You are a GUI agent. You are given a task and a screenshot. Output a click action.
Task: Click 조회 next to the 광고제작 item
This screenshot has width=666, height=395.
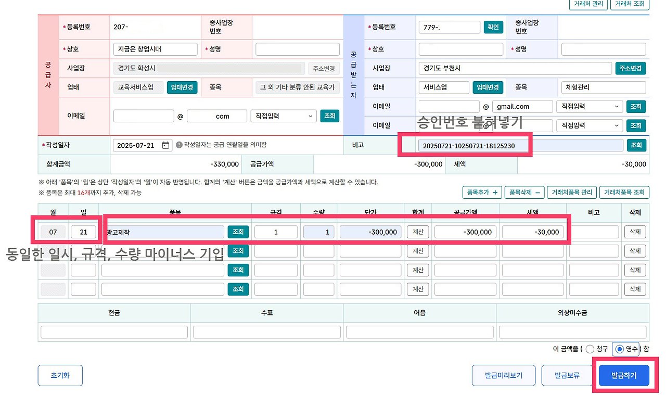[238, 232]
